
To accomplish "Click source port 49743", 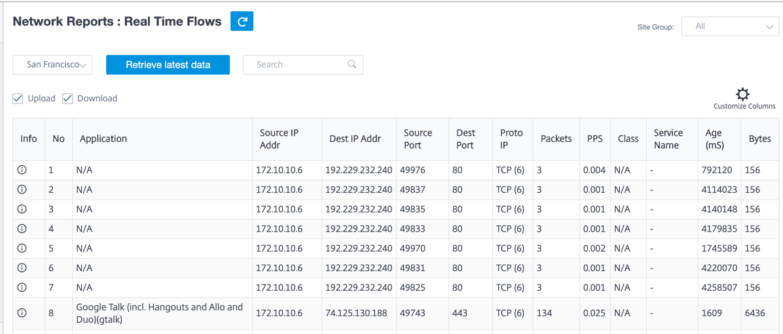I will click(x=413, y=313).
